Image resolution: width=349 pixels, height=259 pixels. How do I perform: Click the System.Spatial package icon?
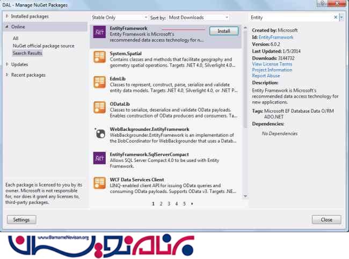click(x=99, y=57)
